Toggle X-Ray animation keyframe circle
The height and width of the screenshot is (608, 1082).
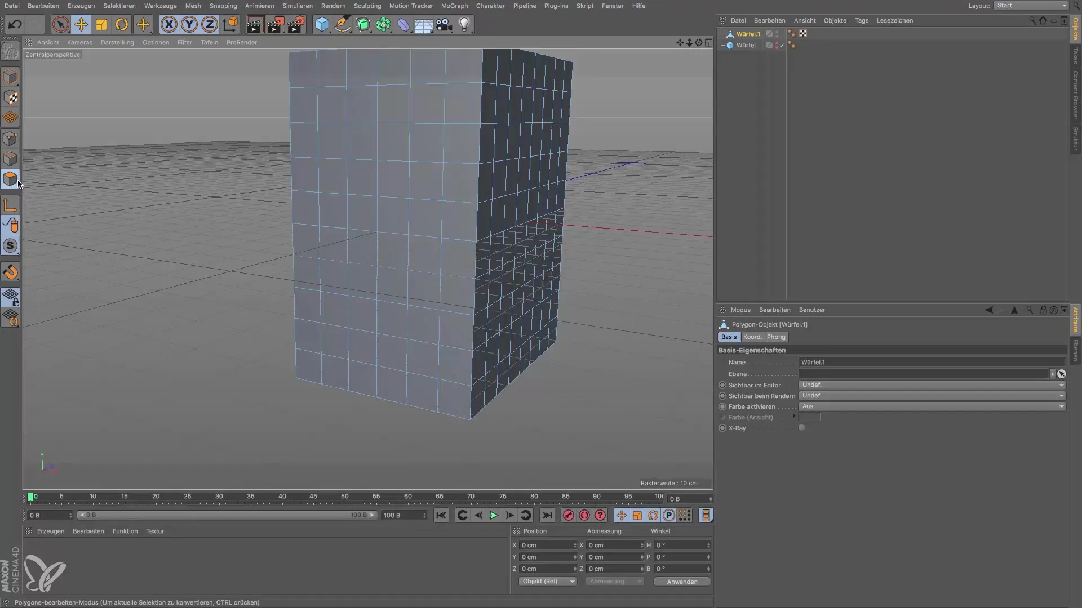click(722, 428)
